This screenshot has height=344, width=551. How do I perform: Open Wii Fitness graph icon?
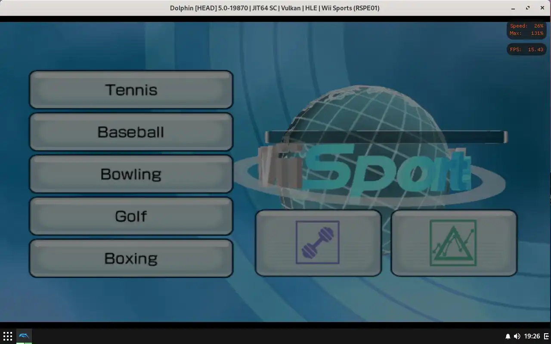point(454,243)
